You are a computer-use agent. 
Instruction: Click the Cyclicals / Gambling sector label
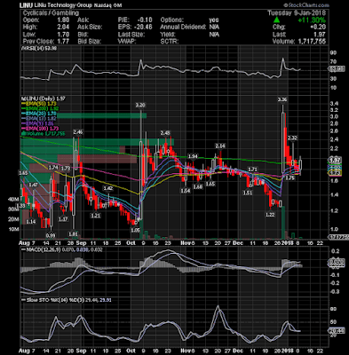(x=51, y=13)
